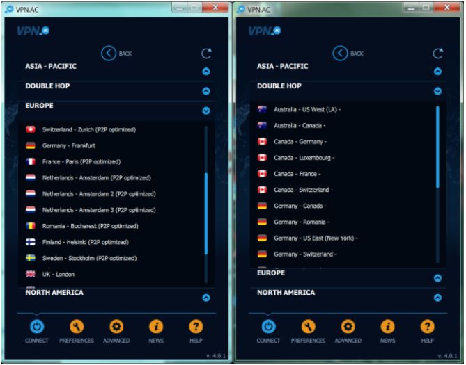Viewport: 466px width, 365px height.
Task: Click the Preferences wrench icon in right window
Action: tap(308, 327)
